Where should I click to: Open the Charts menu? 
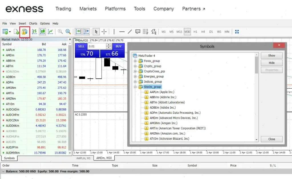click(x=33, y=23)
